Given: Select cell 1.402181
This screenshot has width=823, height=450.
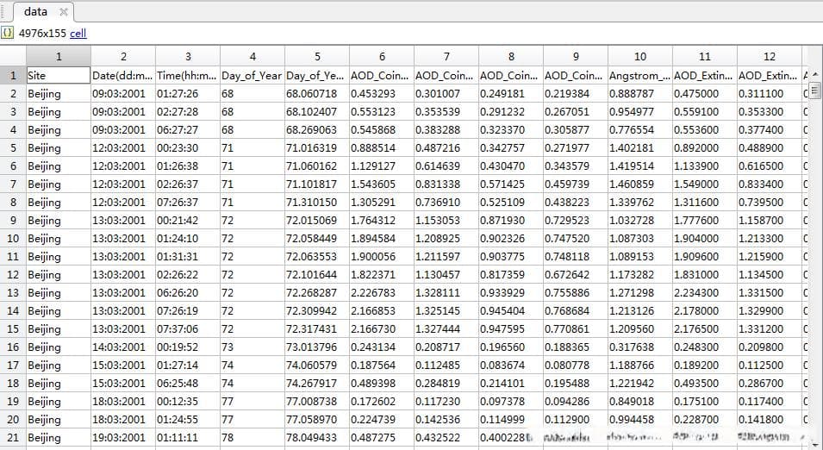Looking at the screenshot, I should 639,148.
